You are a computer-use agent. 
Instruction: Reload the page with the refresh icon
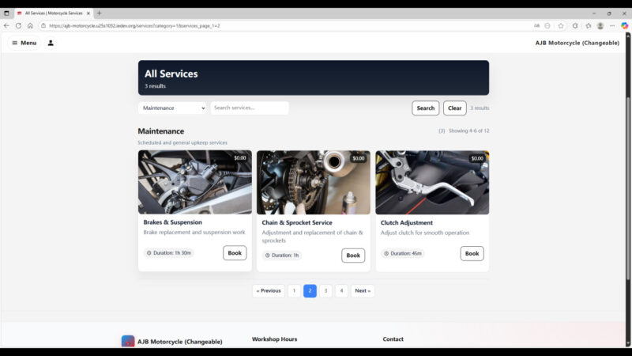(x=19, y=25)
